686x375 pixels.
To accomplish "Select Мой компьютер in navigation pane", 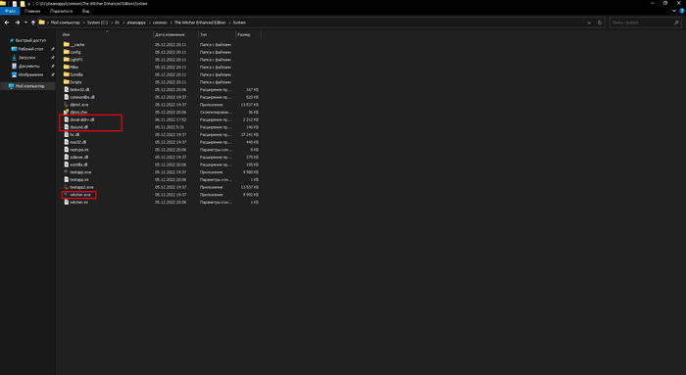I will (x=28, y=86).
